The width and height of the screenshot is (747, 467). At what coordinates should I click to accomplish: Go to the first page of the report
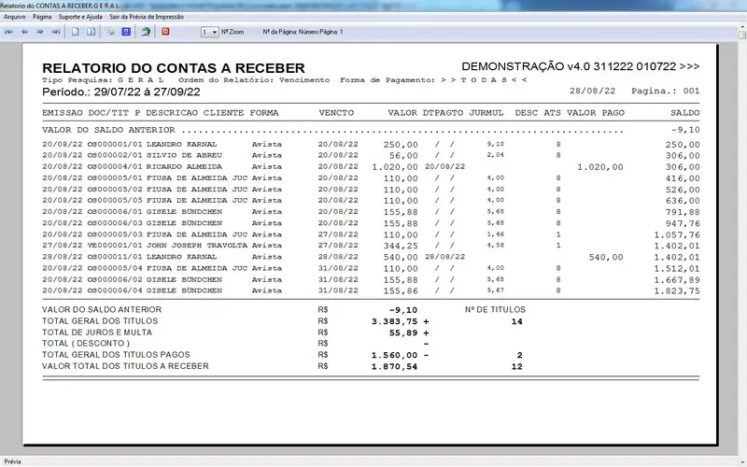(9, 32)
